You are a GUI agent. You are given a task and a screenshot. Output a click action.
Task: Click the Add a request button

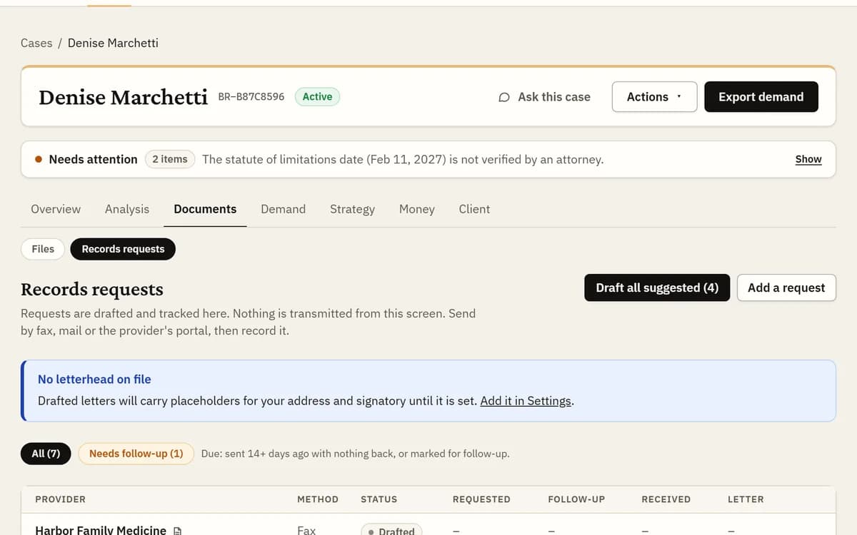[x=786, y=287]
